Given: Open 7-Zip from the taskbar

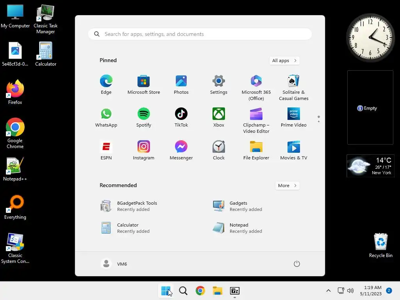Looking at the screenshot, I should click(x=235, y=291).
